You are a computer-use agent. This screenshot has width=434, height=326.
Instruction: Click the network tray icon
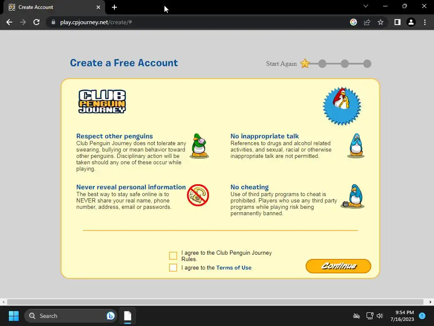(370, 316)
